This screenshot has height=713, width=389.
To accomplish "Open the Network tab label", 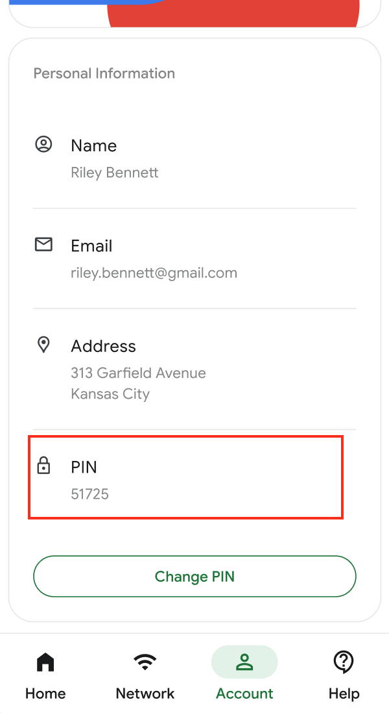I will 145,694.
